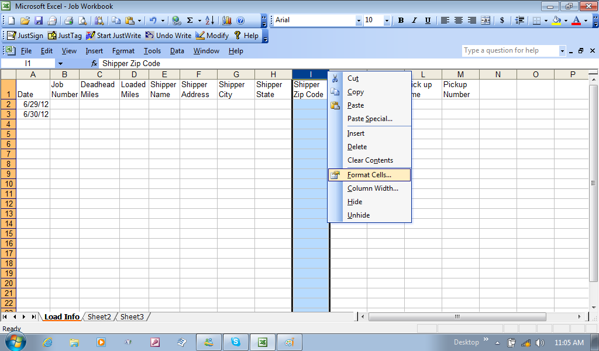The image size is (599, 351).
Task: Click the Start JustWrite toolbar button
Action: pos(114,36)
